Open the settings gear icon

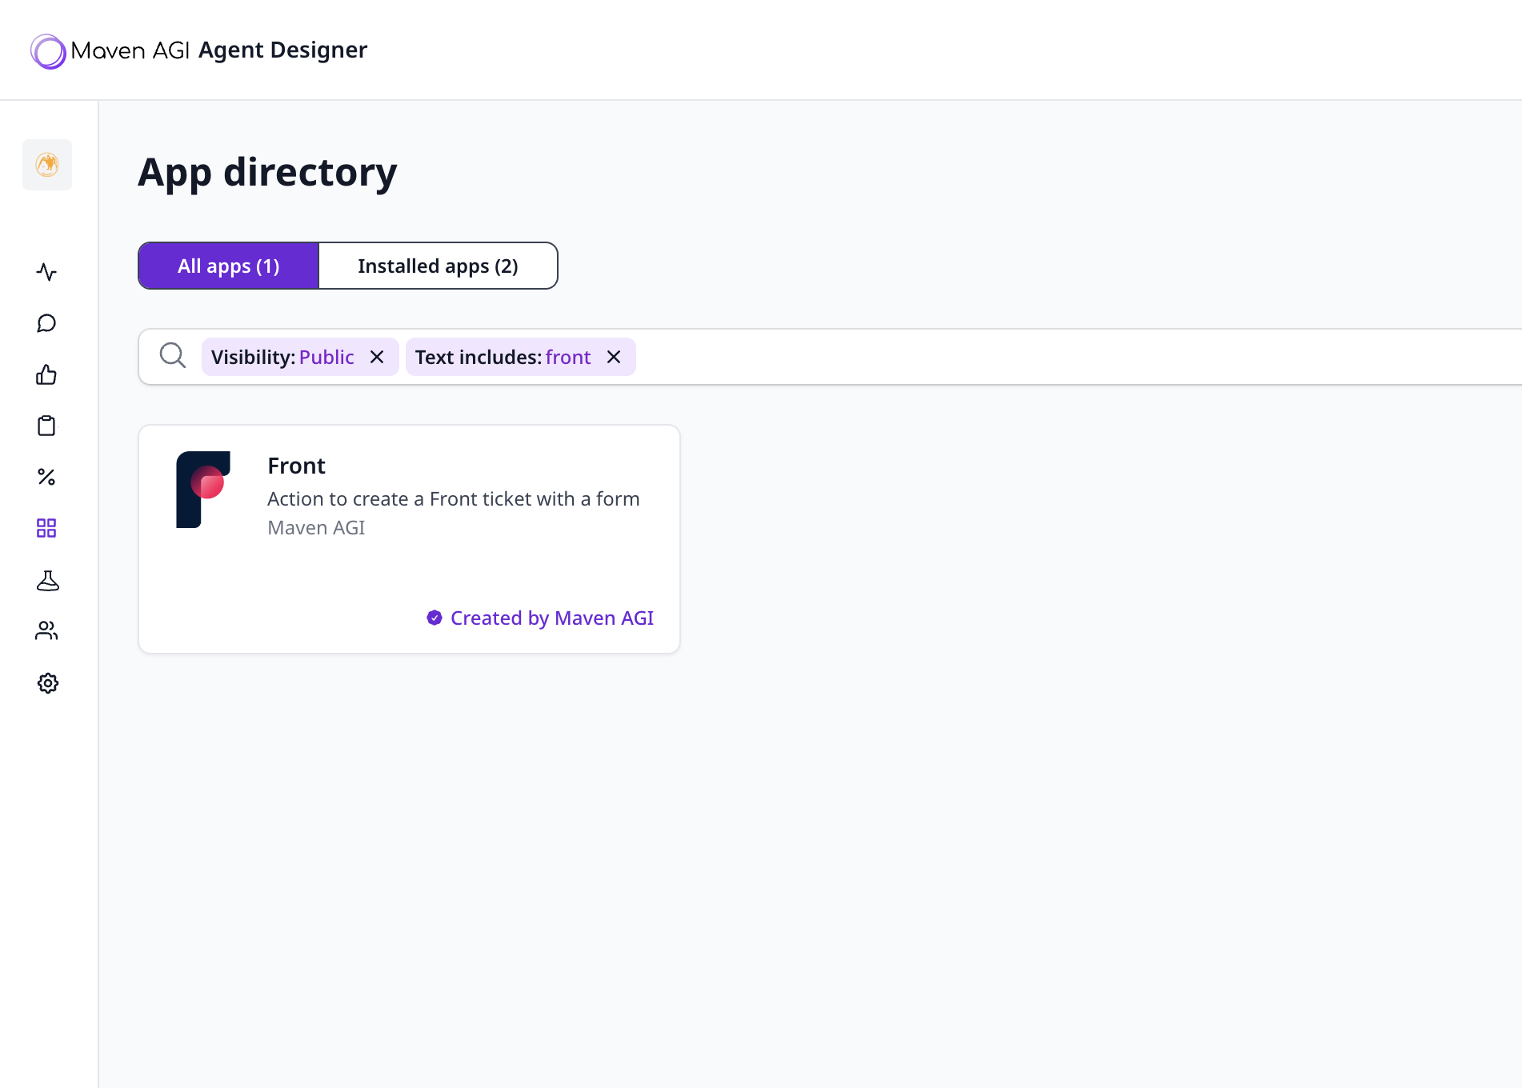pyautogui.click(x=47, y=682)
